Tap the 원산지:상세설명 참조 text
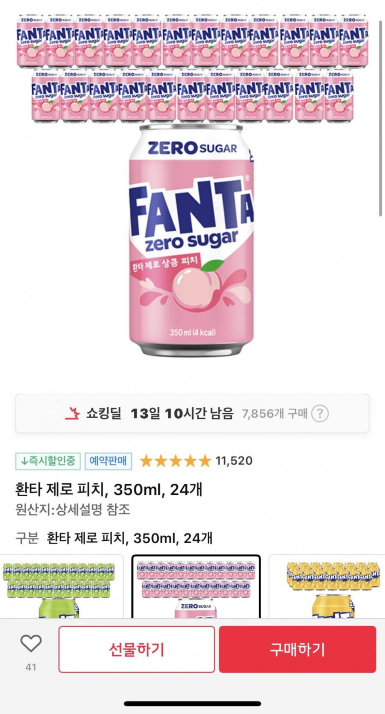Image resolution: width=385 pixels, height=714 pixels. pos(72,509)
